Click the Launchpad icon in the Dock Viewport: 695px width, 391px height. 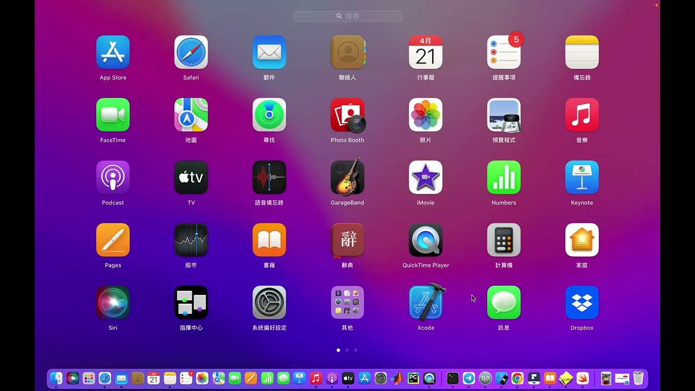[89, 378]
